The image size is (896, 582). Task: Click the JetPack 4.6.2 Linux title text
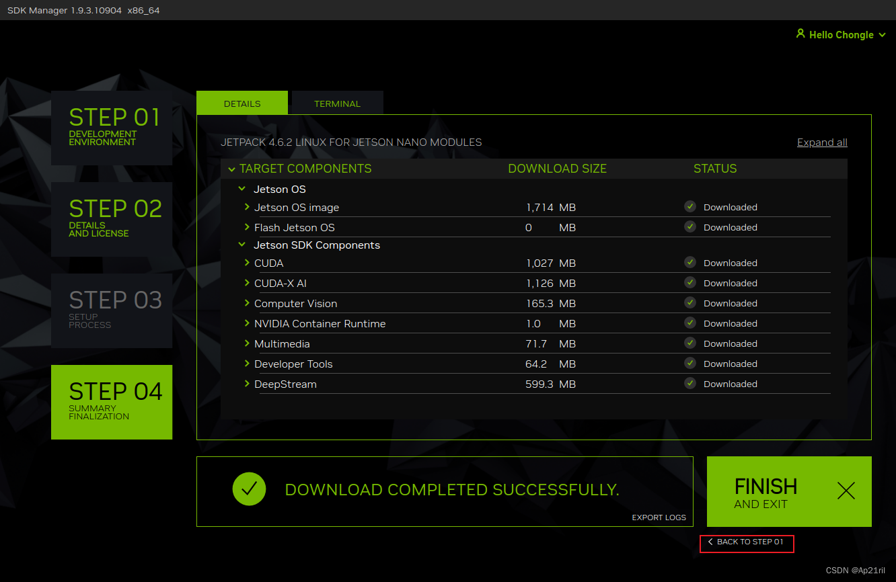pyautogui.click(x=351, y=142)
